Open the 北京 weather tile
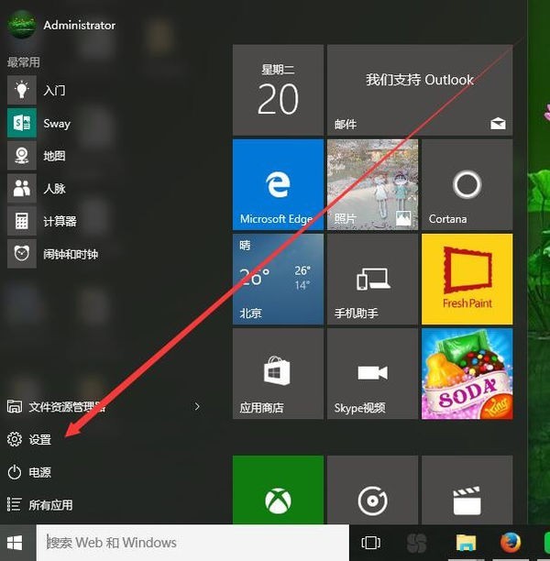Screen dimensions: 550x561 [278, 279]
